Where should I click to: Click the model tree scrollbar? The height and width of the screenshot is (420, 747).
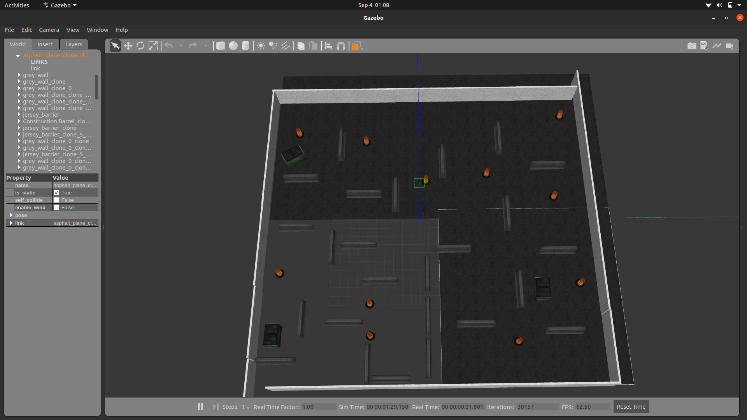[x=96, y=87]
